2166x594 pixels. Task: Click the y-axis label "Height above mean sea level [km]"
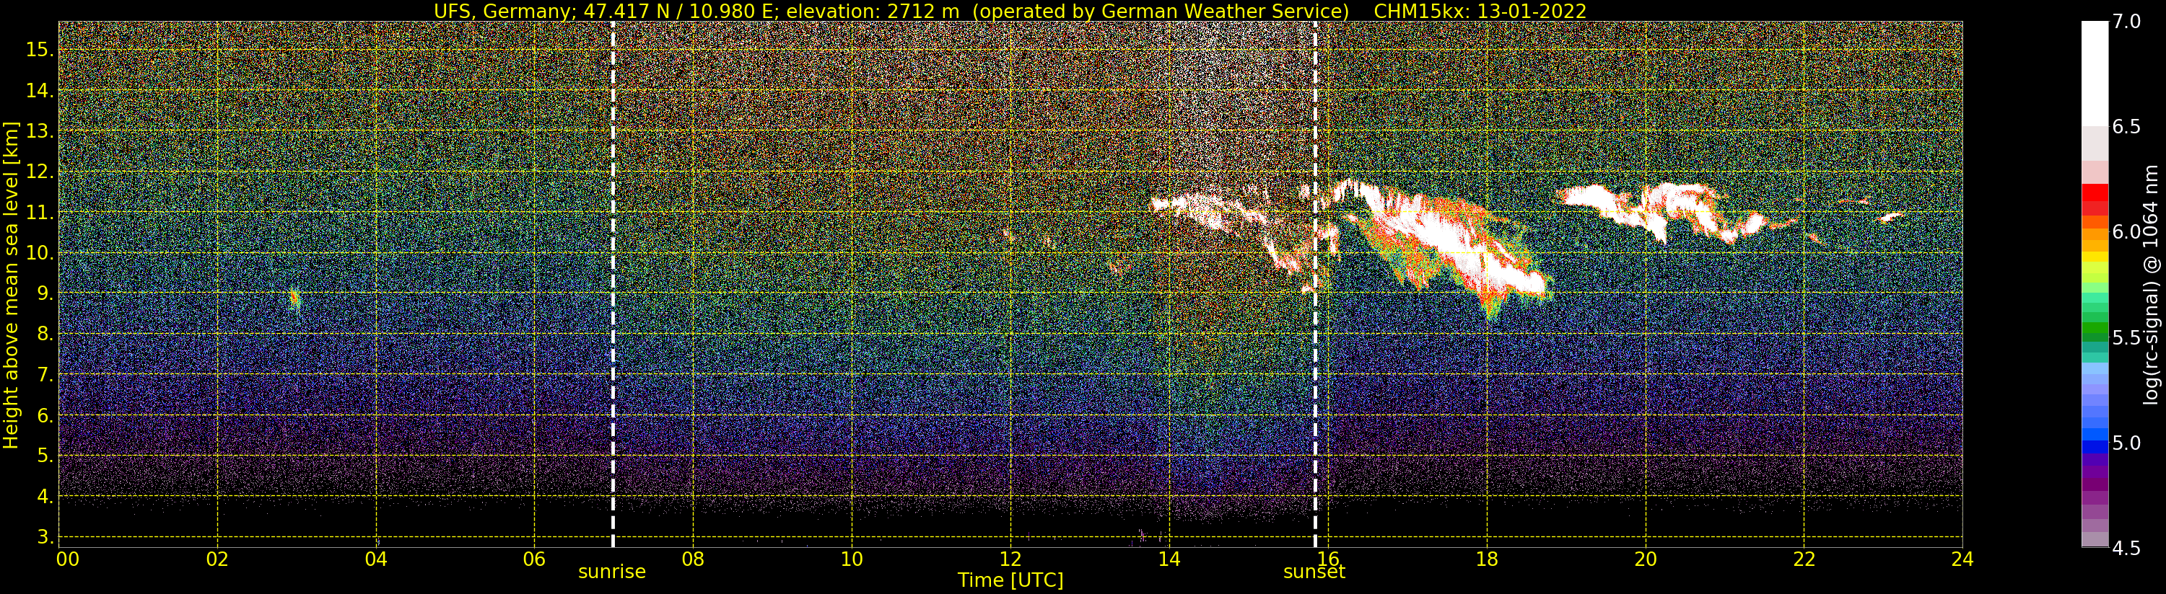click(10, 285)
